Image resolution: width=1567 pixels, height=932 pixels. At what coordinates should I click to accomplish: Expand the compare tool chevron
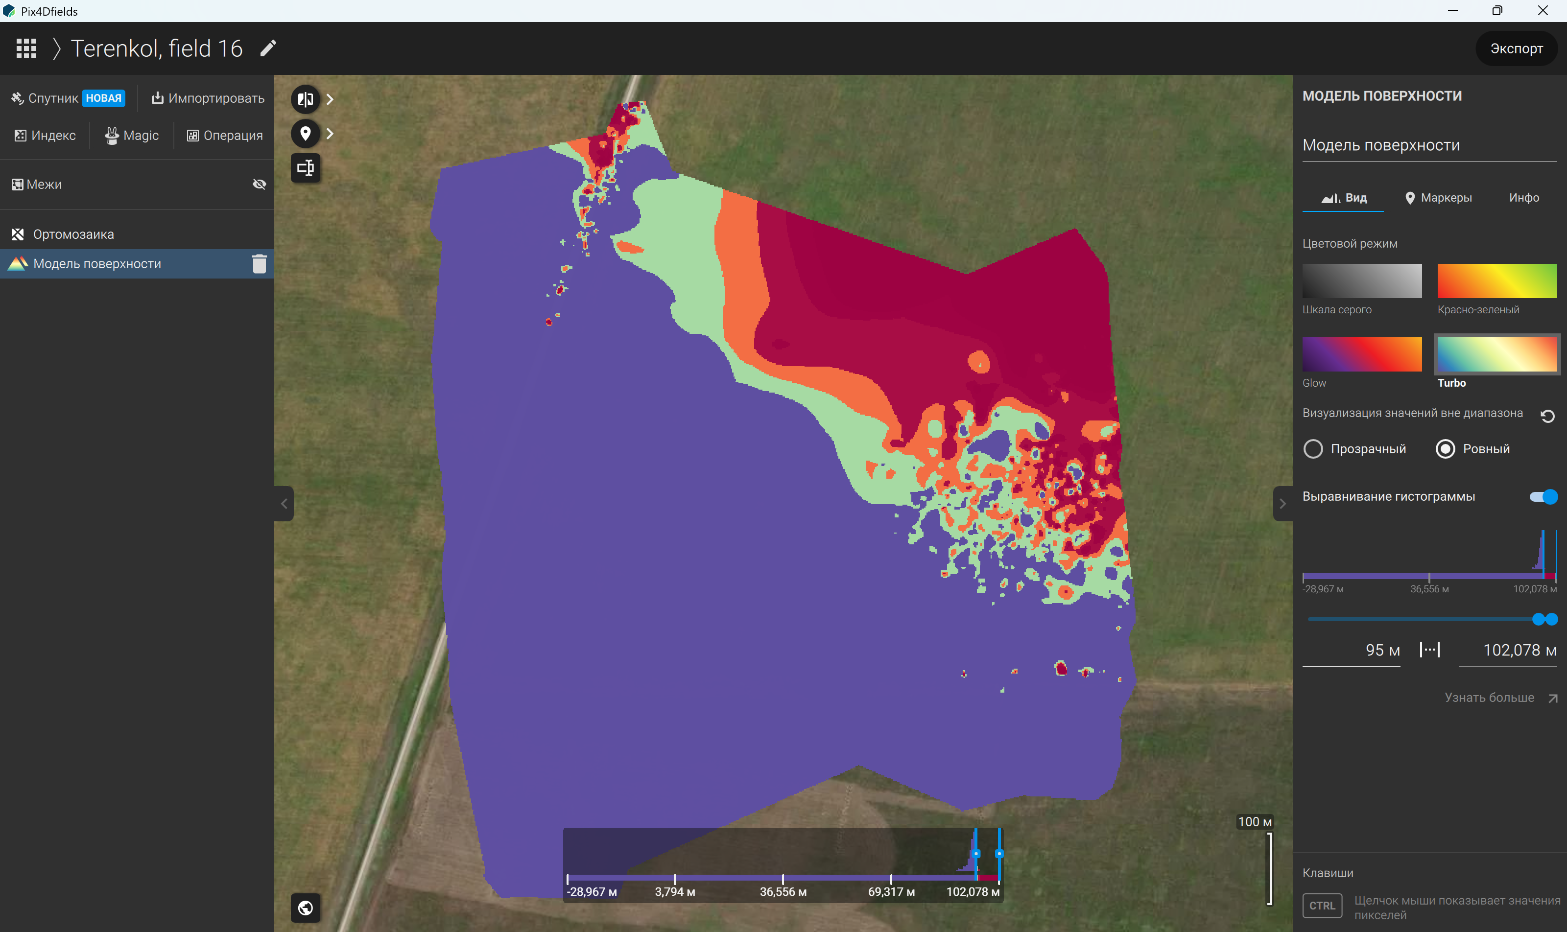(330, 99)
